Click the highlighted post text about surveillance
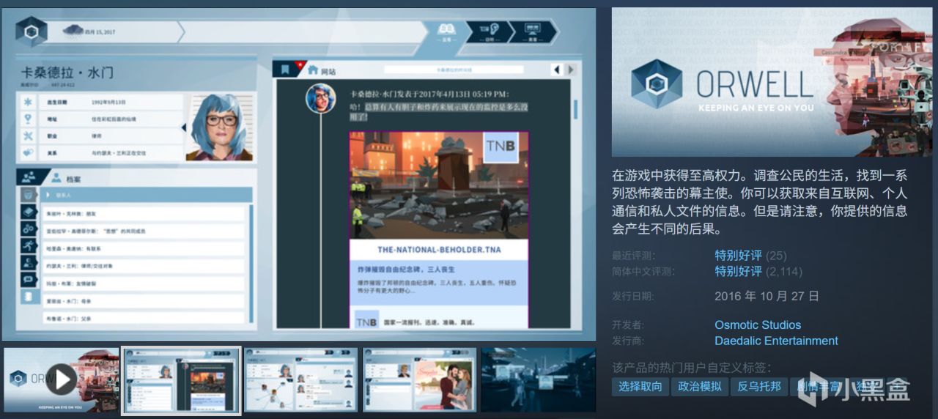 point(438,111)
